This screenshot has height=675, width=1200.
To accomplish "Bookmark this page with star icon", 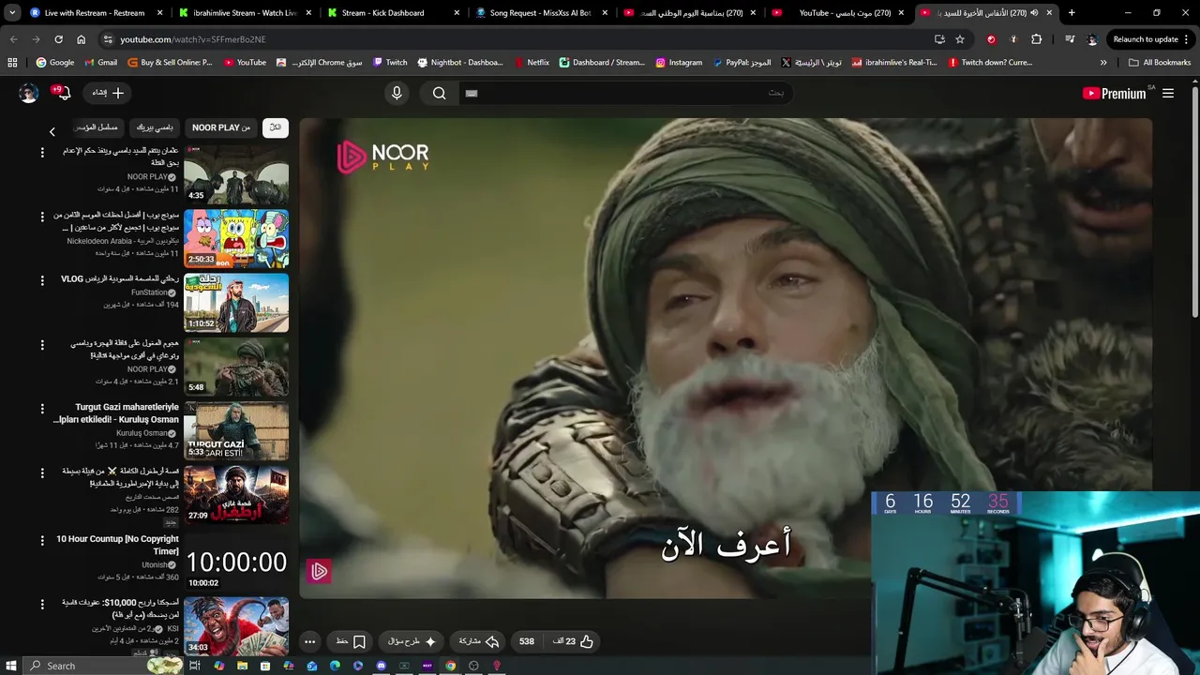I will click(960, 39).
